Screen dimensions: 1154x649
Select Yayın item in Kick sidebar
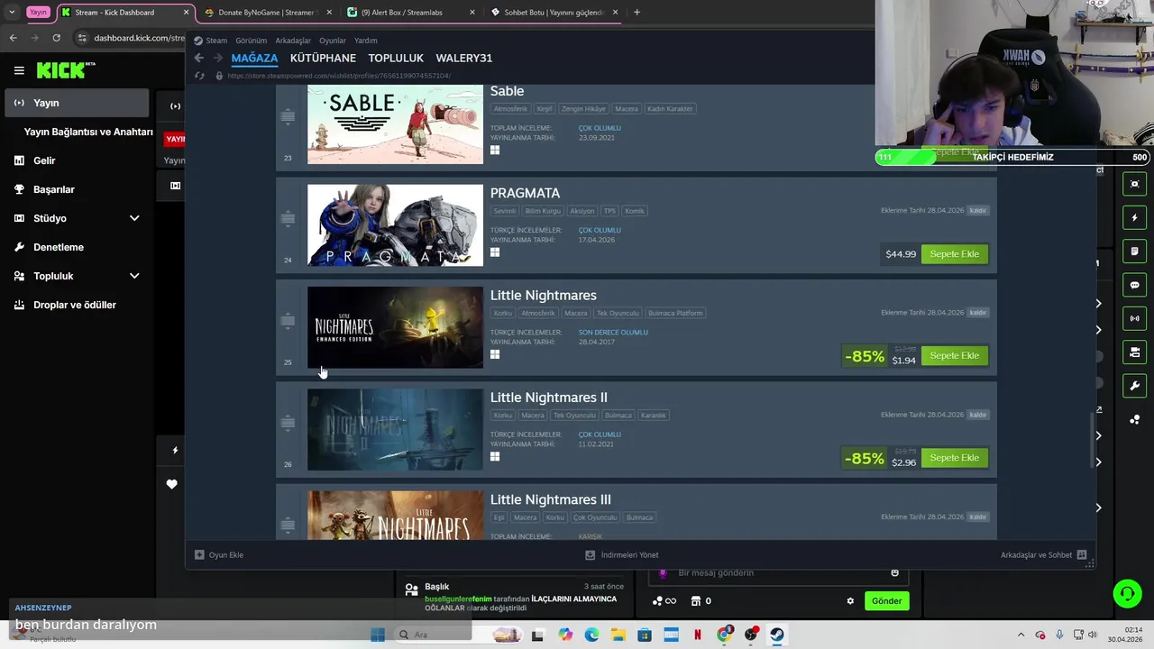pyautogui.click(x=77, y=103)
